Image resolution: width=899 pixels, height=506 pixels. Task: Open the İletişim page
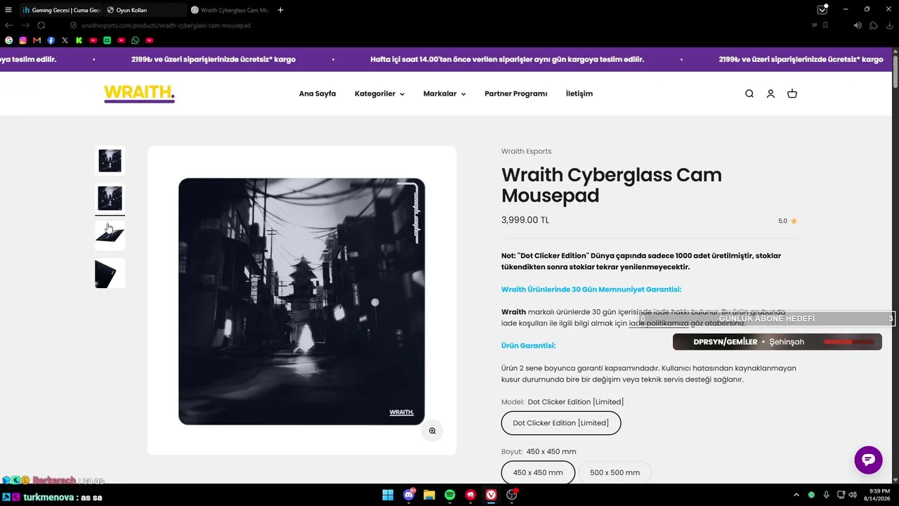coord(579,93)
